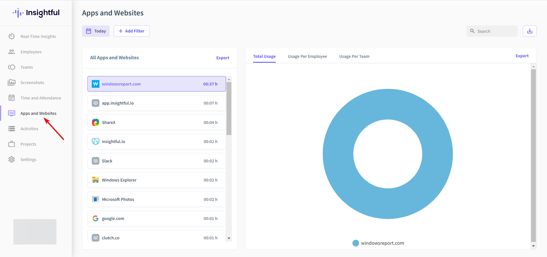Select the insightful.io row
This screenshot has width=547, height=257.
(x=157, y=142)
